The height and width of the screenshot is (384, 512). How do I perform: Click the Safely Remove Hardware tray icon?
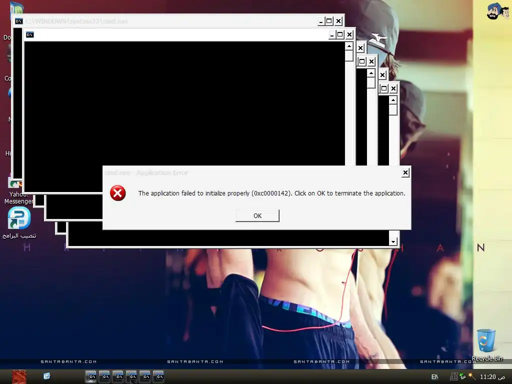[462, 376]
